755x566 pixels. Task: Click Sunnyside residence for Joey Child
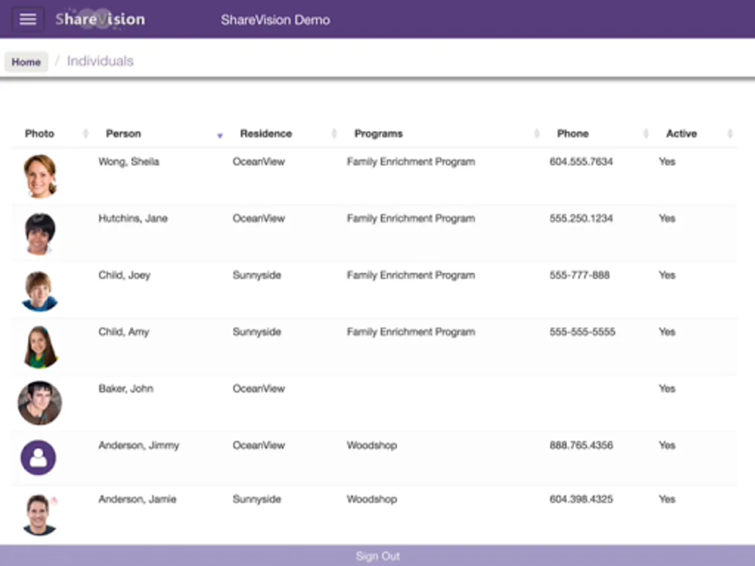click(257, 275)
